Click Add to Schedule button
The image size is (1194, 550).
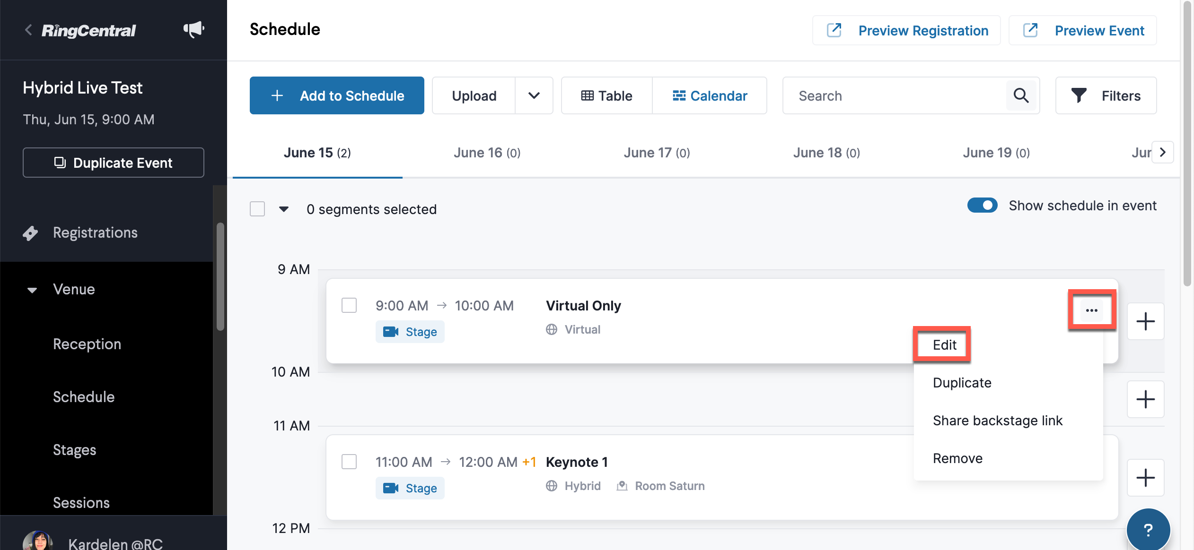click(x=337, y=95)
